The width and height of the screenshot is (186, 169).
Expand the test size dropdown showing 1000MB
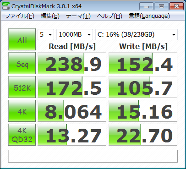75,35
